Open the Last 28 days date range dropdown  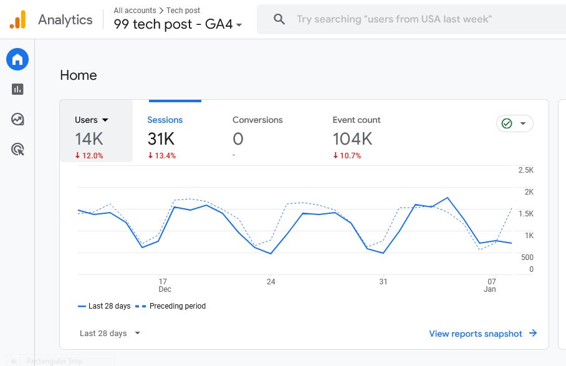pos(110,334)
